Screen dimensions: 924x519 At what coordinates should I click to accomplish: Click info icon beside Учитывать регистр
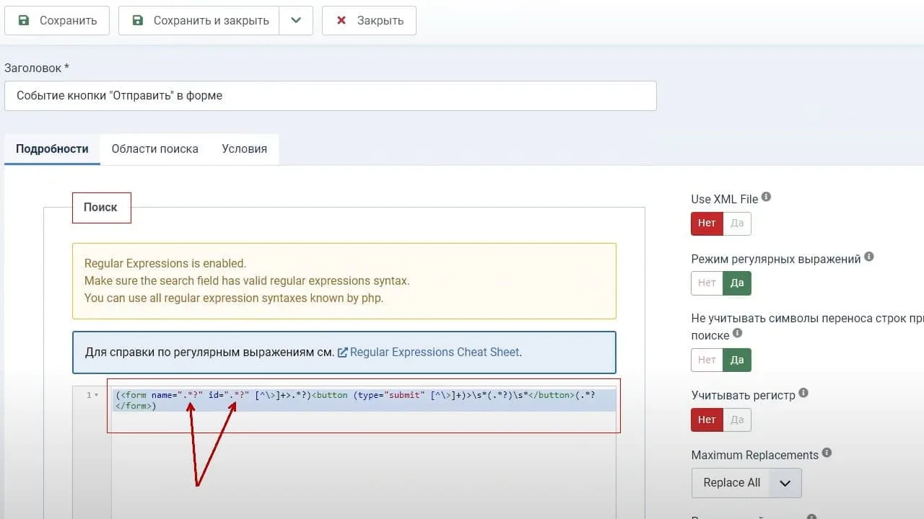click(803, 393)
